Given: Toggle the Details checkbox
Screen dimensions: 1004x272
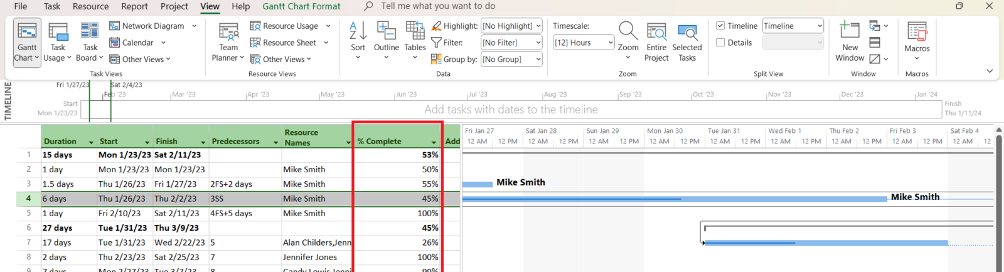Looking at the screenshot, I should (721, 43).
